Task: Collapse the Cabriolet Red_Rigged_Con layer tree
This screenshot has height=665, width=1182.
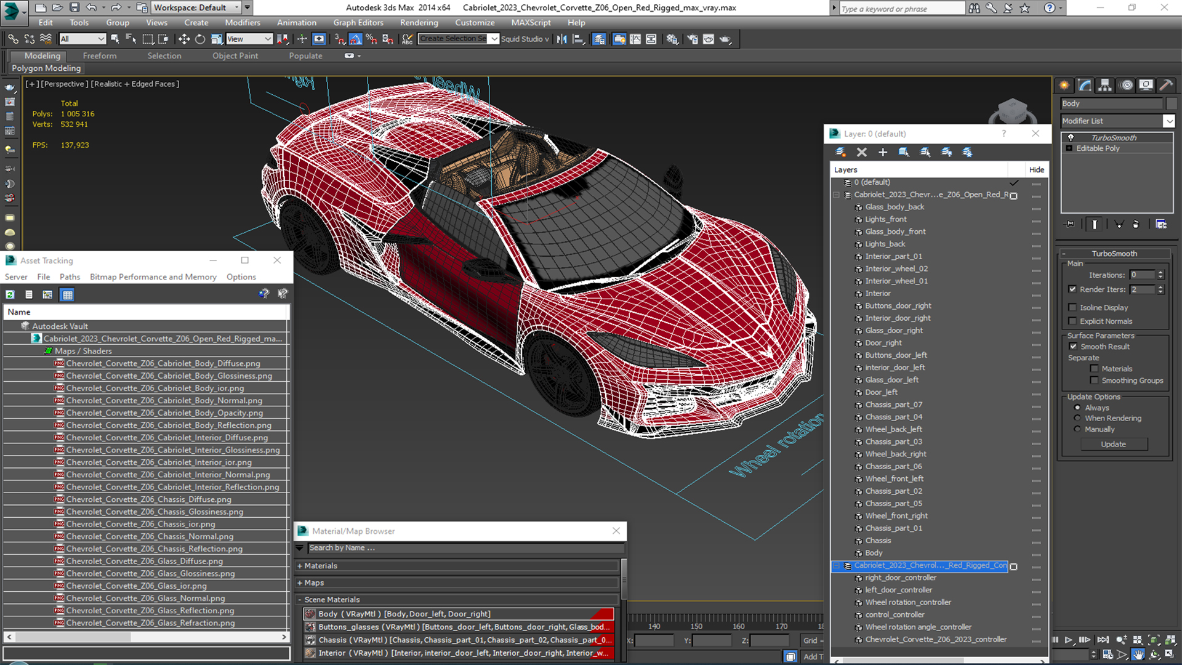Action: click(x=837, y=565)
